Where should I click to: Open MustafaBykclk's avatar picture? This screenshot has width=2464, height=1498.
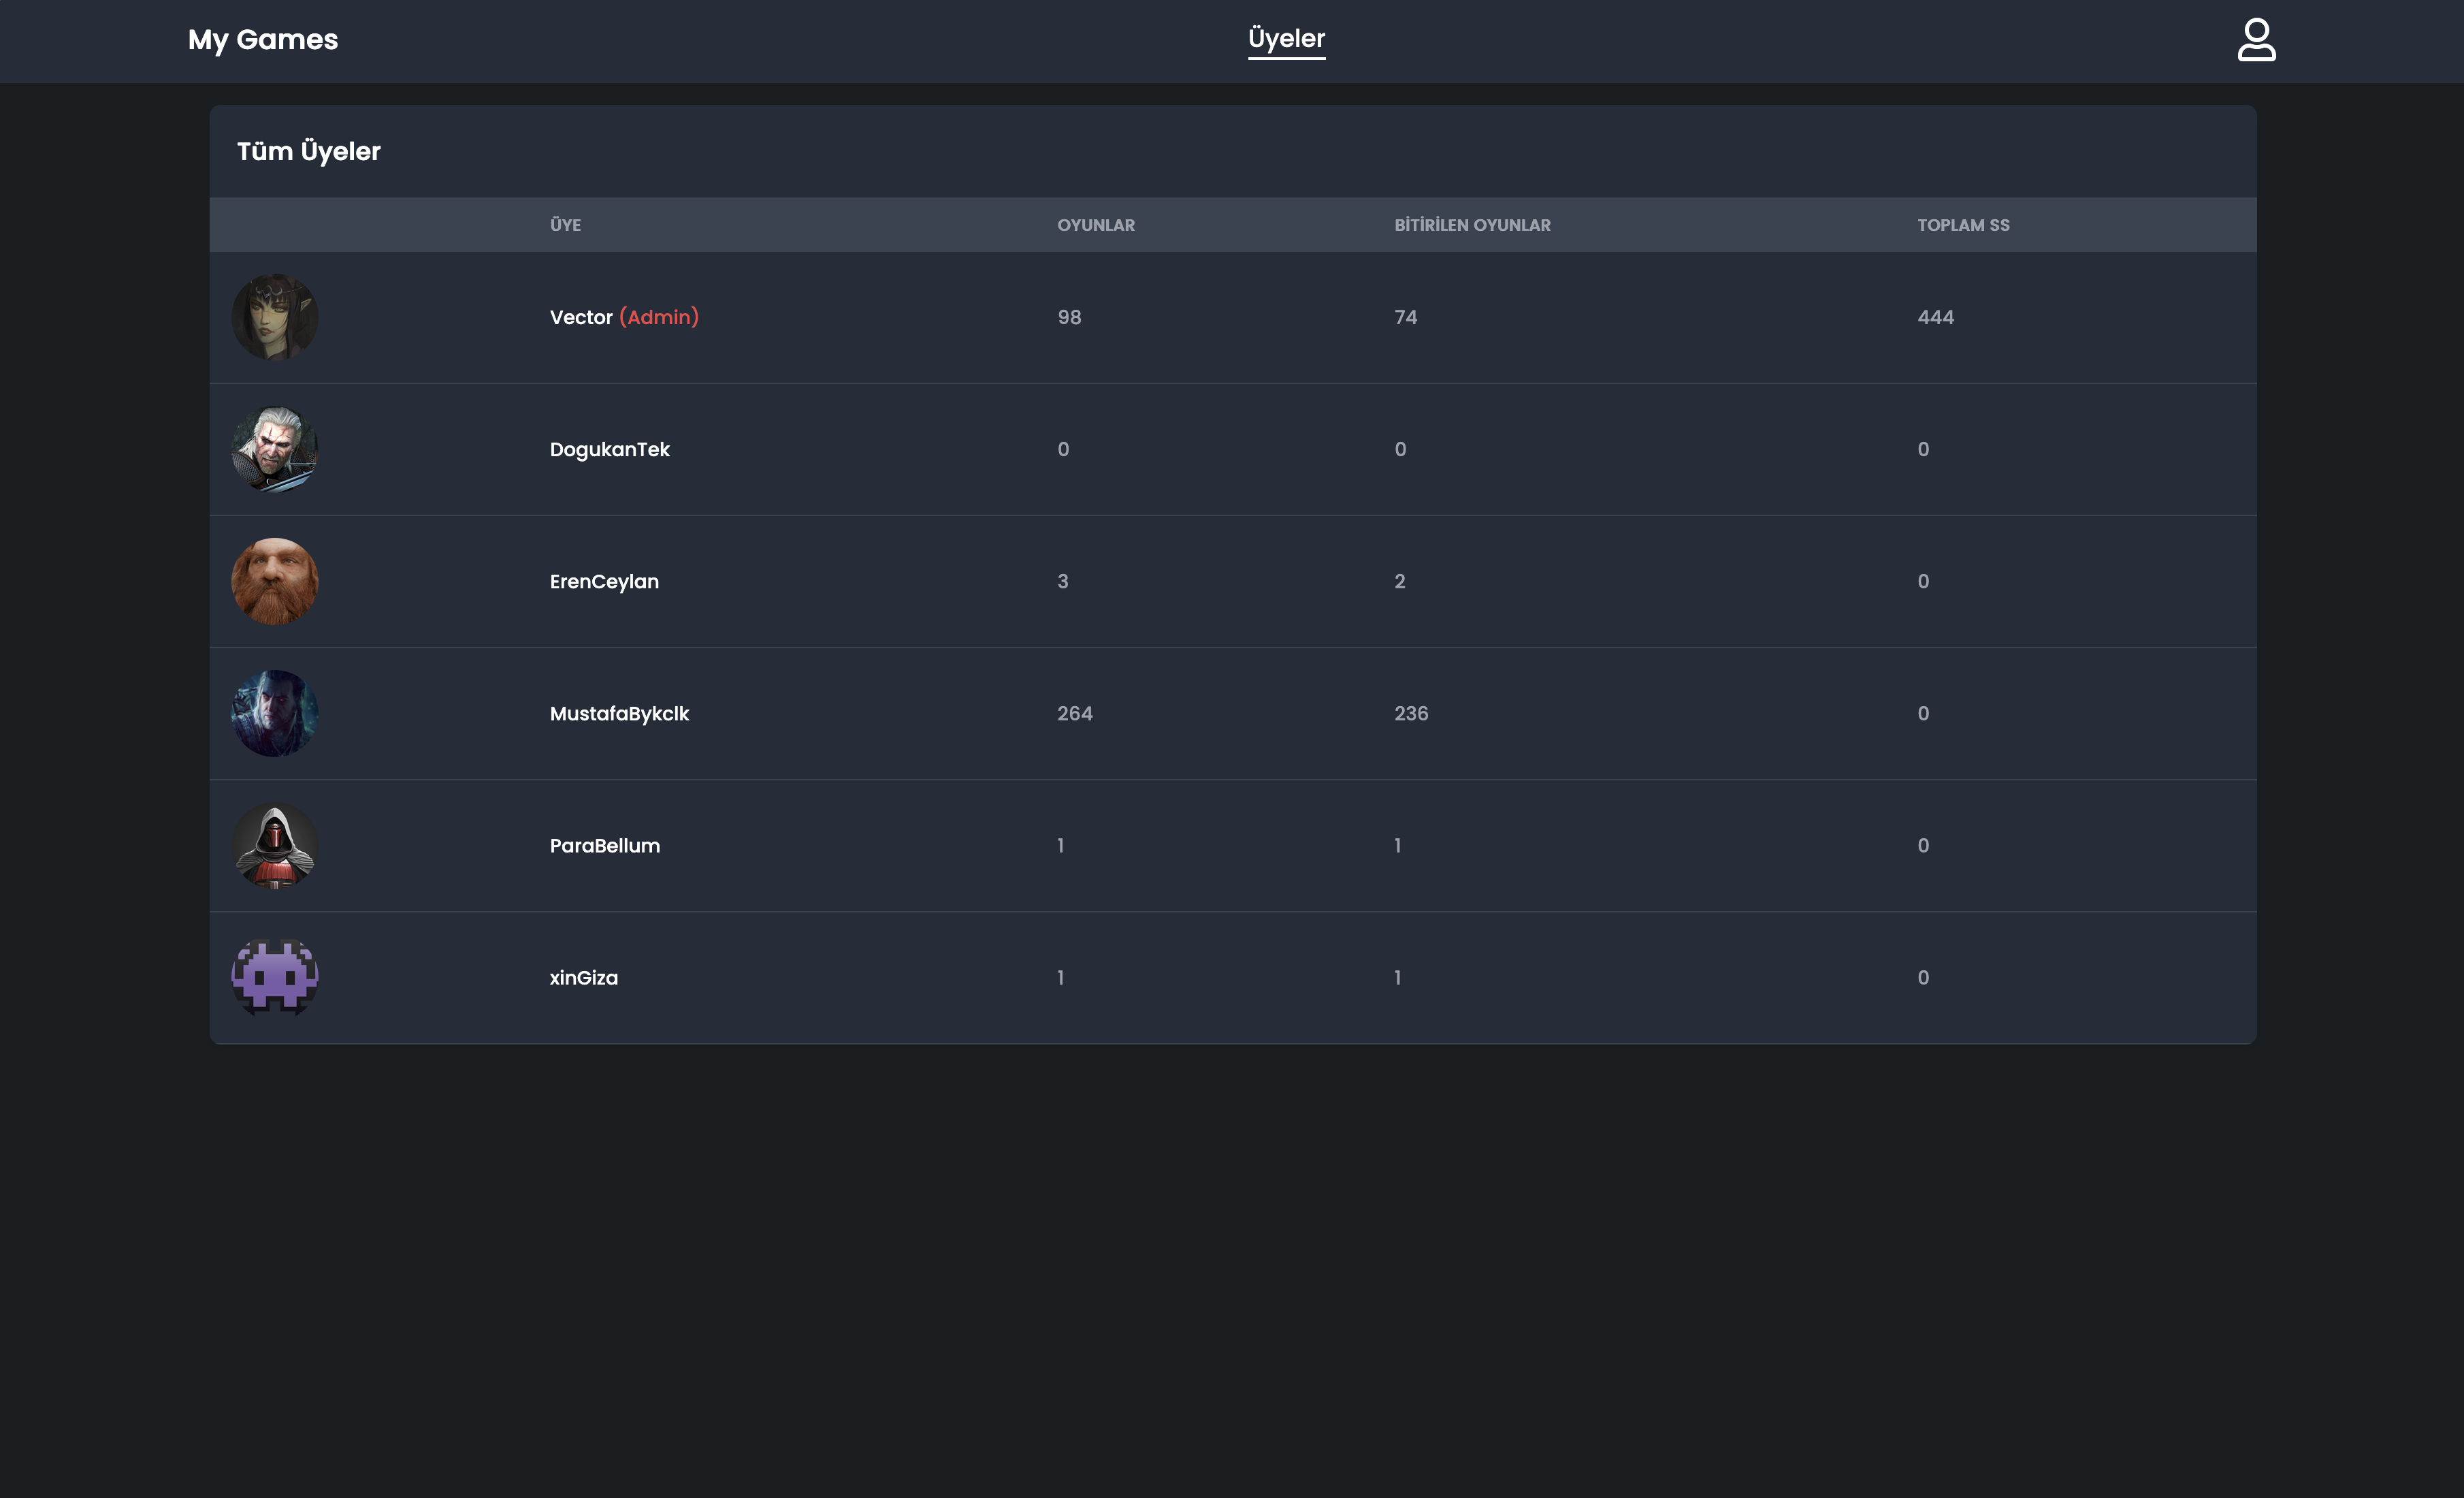[x=275, y=714]
